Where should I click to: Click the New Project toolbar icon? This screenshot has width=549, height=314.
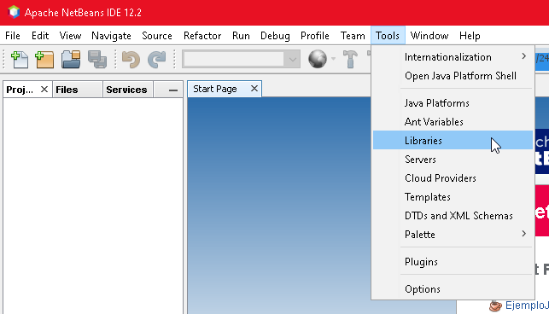tap(44, 59)
